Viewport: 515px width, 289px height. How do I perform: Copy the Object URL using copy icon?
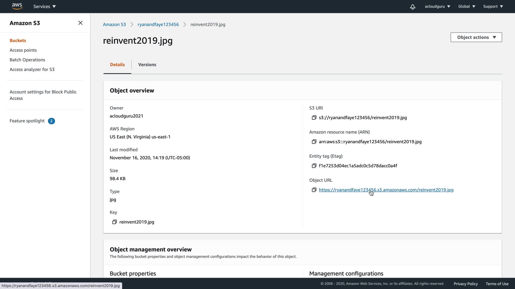pyautogui.click(x=314, y=190)
